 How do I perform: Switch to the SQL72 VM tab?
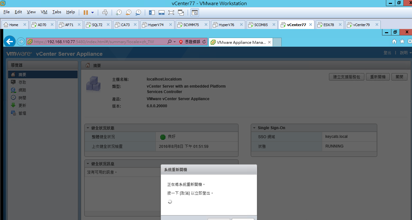coord(98,25)
